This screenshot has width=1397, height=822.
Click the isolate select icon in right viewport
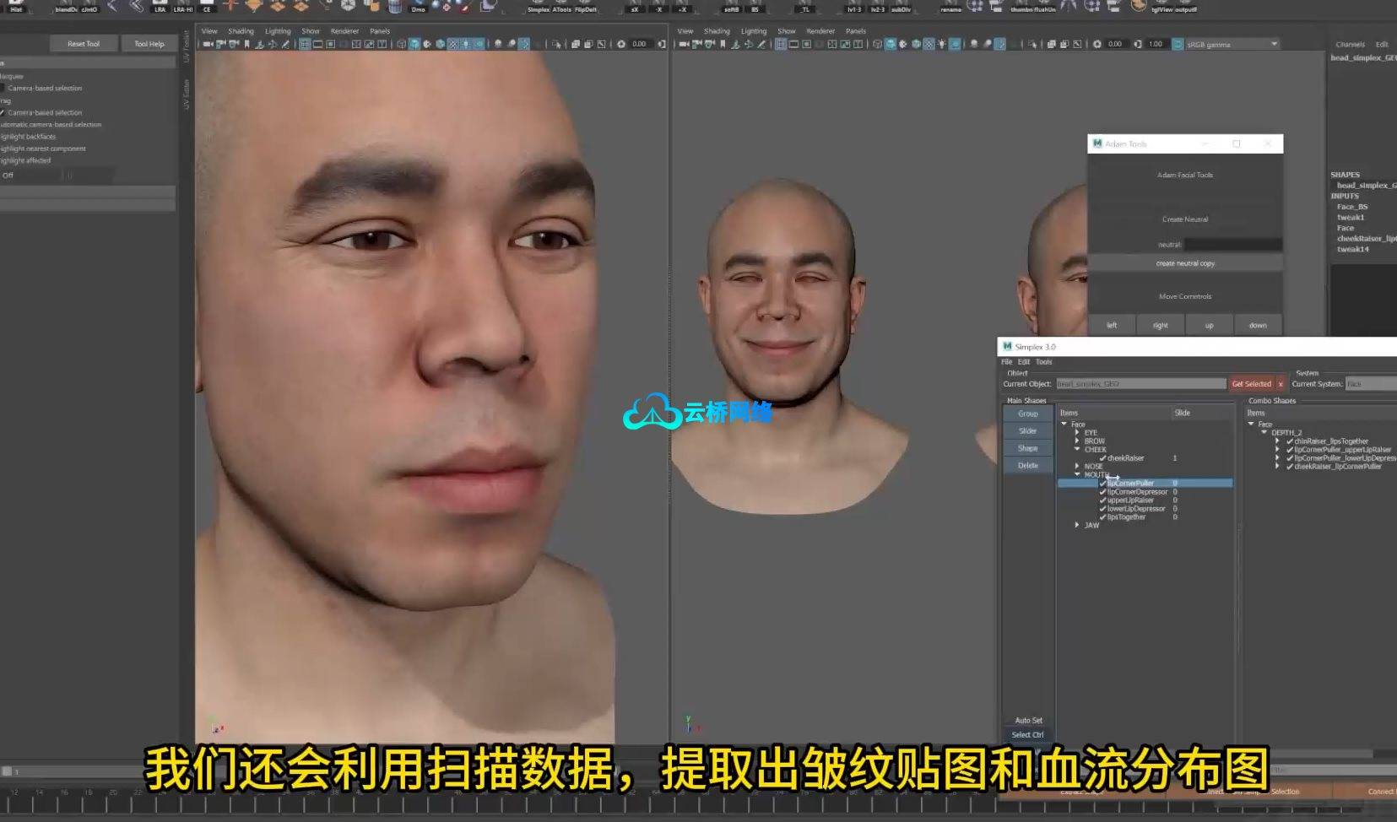tap(1032, 44)
